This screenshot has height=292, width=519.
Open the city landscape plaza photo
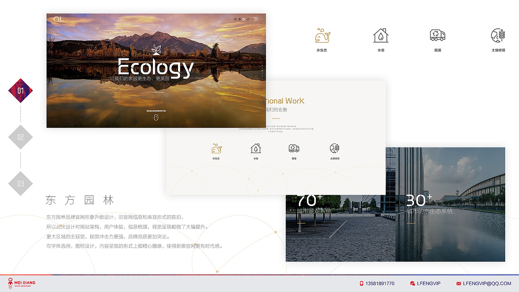click(341, 228)
